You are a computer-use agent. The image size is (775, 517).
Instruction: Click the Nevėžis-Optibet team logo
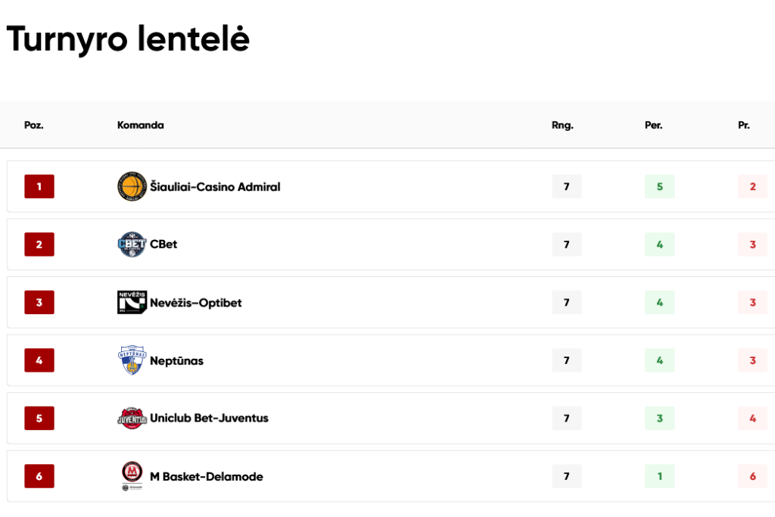click(x=132, y=302)
